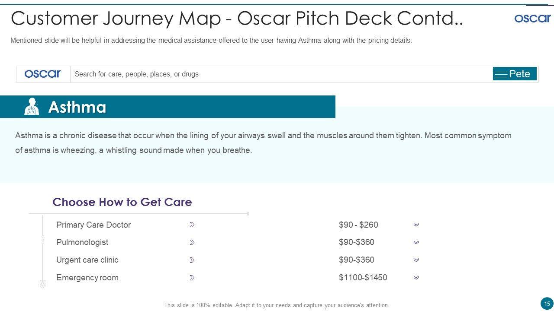This screenshot has width=554, height=311.
Task: Click the Oscar logo in search bar
Action: pos(42,74)
